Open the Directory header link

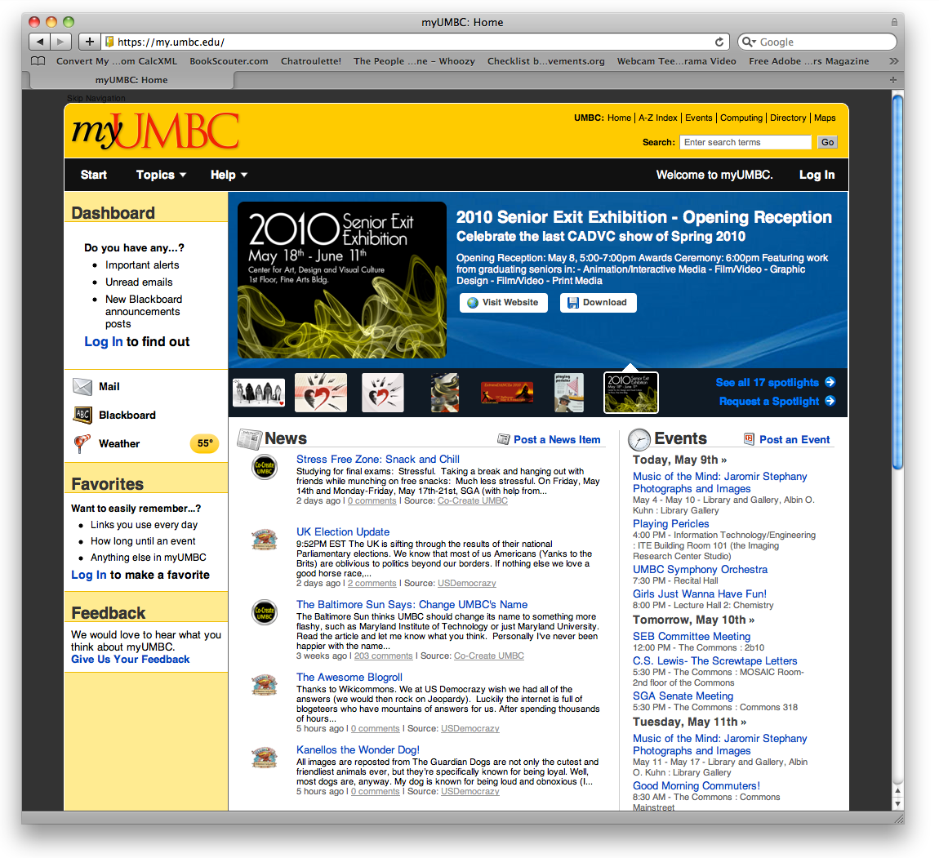788,118
